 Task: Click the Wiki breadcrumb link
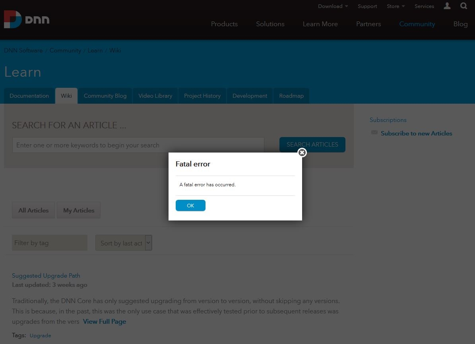115,50
